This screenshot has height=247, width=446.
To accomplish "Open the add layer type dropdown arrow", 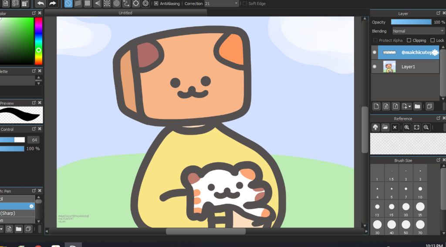I will pyautogui.click(x=409, y=106).
